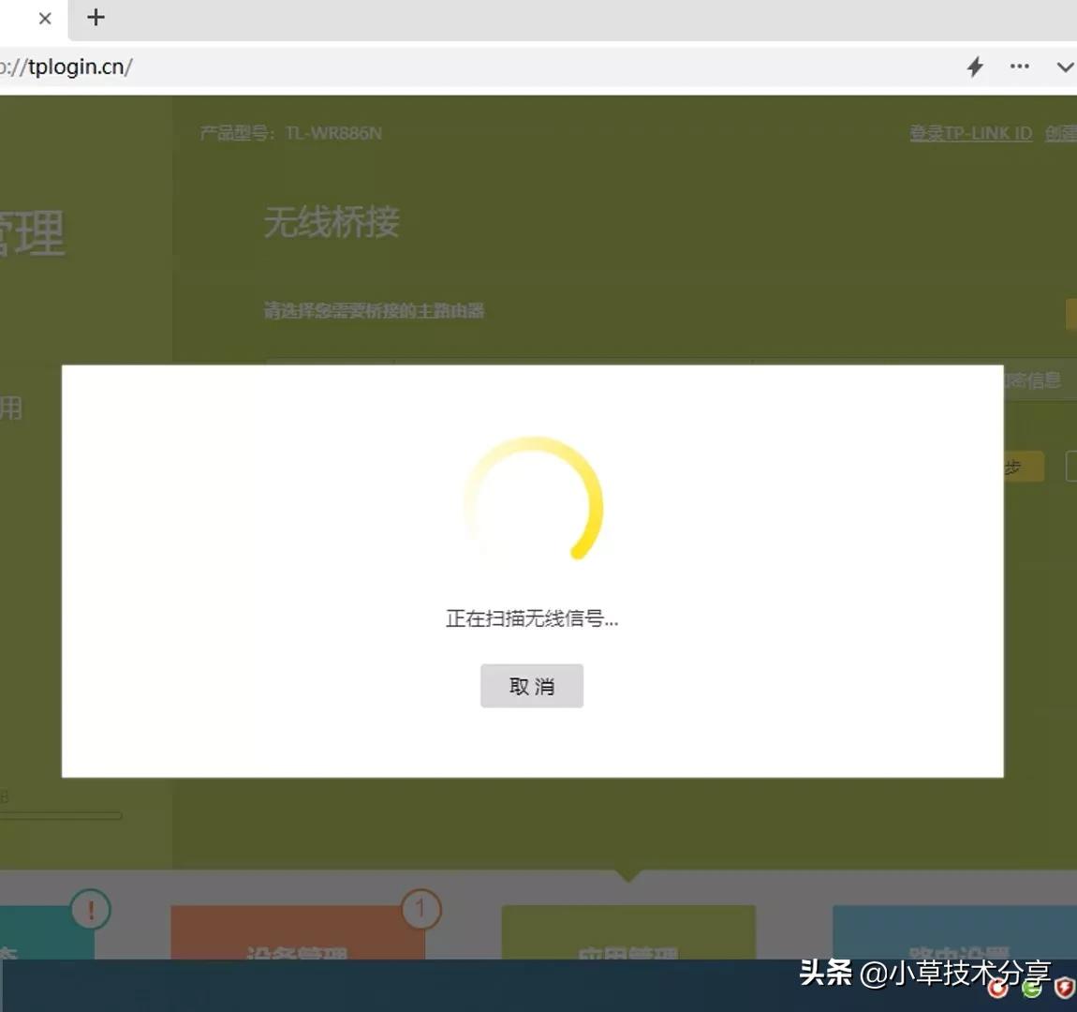Click the exclamation badge on the teal tile

pos(91,909)
